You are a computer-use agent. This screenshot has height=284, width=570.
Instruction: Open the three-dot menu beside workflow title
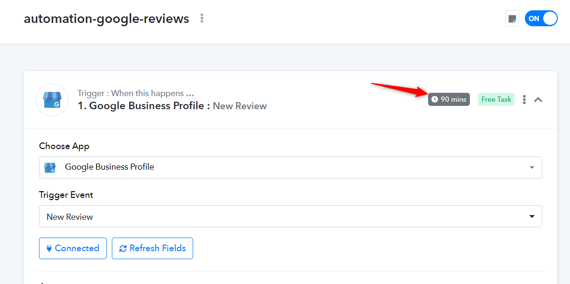point(202,18)
